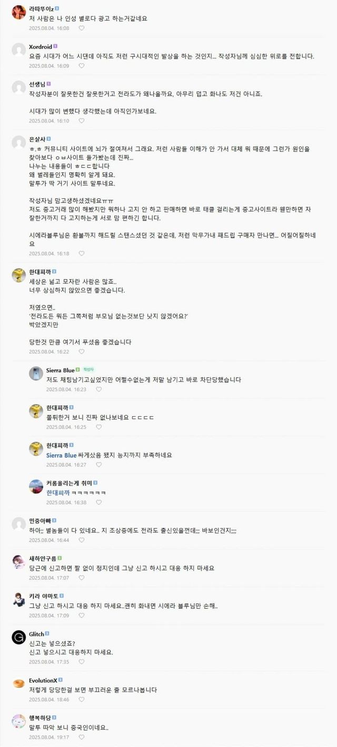The height and width of the screenshot is (747, 337).
Task: Toggle the heart under 선생님's comment
Action: tap(82, 121)
